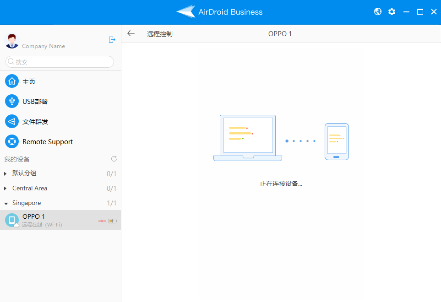Viewport: 441px width, 302px height.
Task: Open settings gear in title bar
Action: [392, 11]
